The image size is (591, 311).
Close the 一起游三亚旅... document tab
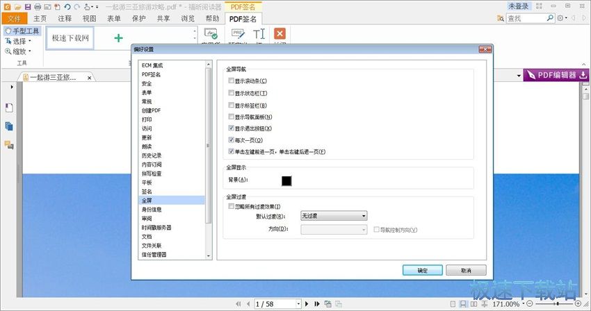point(89,78)
